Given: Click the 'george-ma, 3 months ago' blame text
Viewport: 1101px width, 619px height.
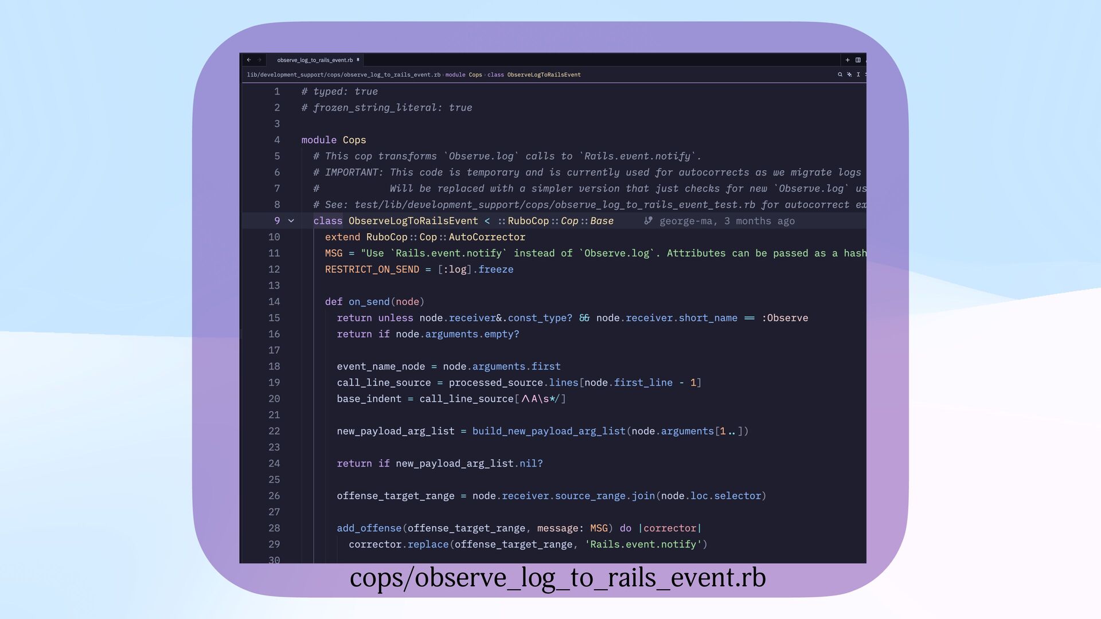Looking at the screenshot, I should (x=727, y=221).
